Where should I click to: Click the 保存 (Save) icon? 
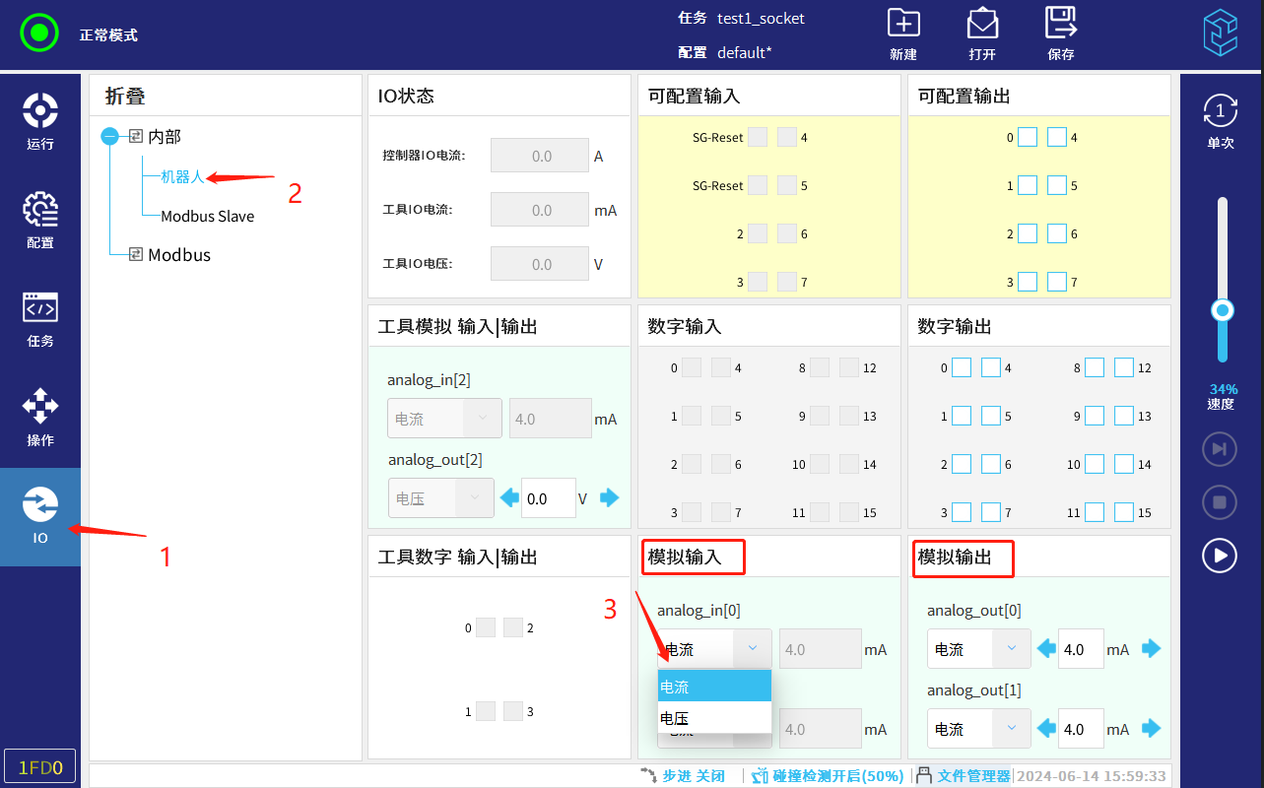point(1060,25)
